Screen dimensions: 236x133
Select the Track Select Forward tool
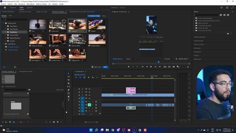pos(69,76)
